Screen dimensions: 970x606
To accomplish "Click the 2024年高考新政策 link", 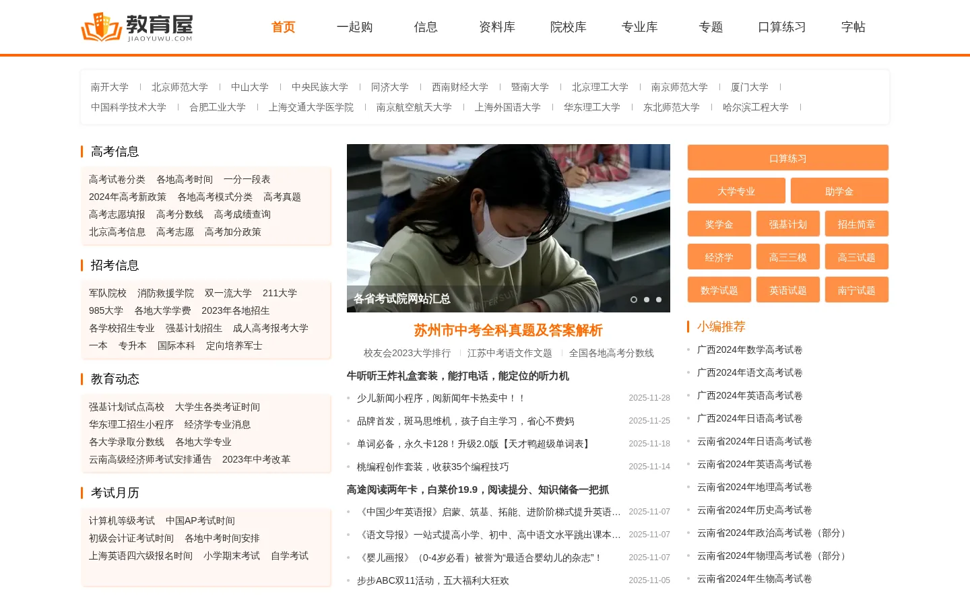I will (x=128, y=197).
